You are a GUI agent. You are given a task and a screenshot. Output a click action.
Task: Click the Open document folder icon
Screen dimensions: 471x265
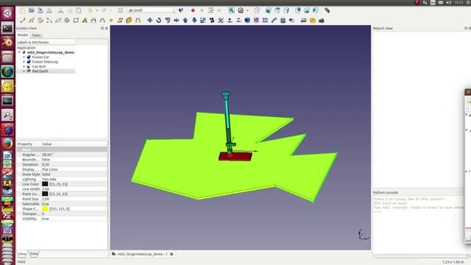32,10
